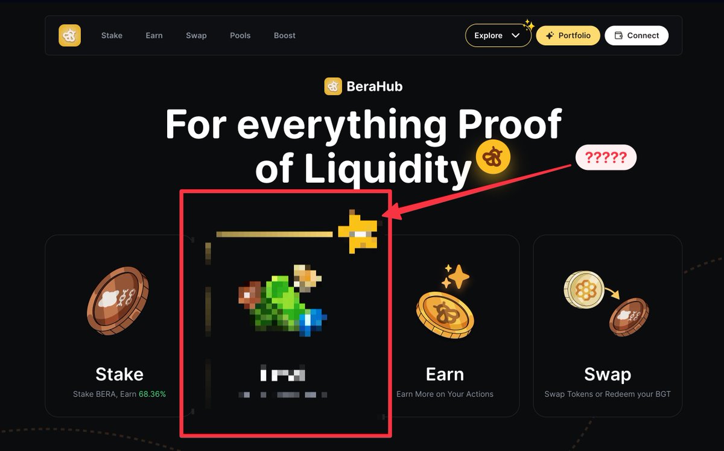Image resolution: width=724 pixels, height=451 pixels.
Task: Click the pixelated green card icon
Action: tap(282, 300)
